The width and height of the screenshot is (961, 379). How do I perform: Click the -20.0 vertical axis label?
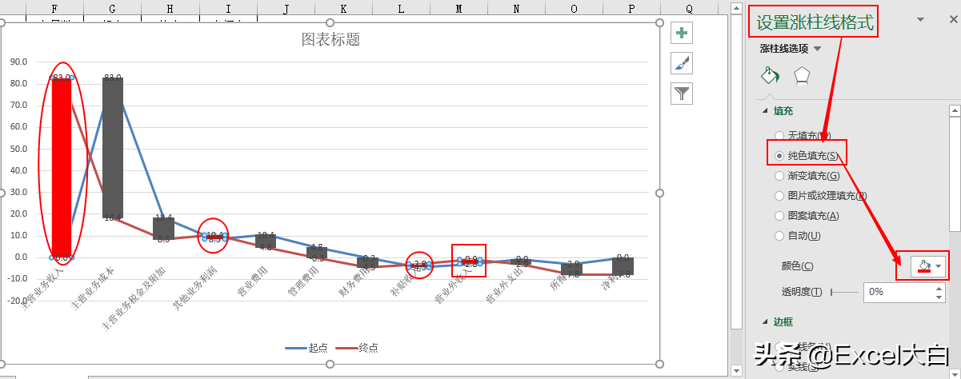point(17,301)
